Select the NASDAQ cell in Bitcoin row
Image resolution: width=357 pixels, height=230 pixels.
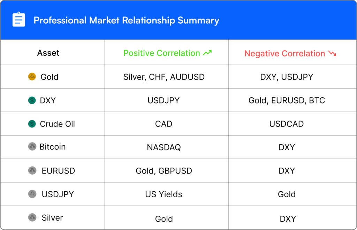tap(164, 147)
